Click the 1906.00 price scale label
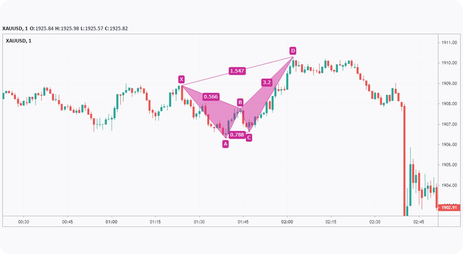 pyautogui.click(x=449, y=144)
